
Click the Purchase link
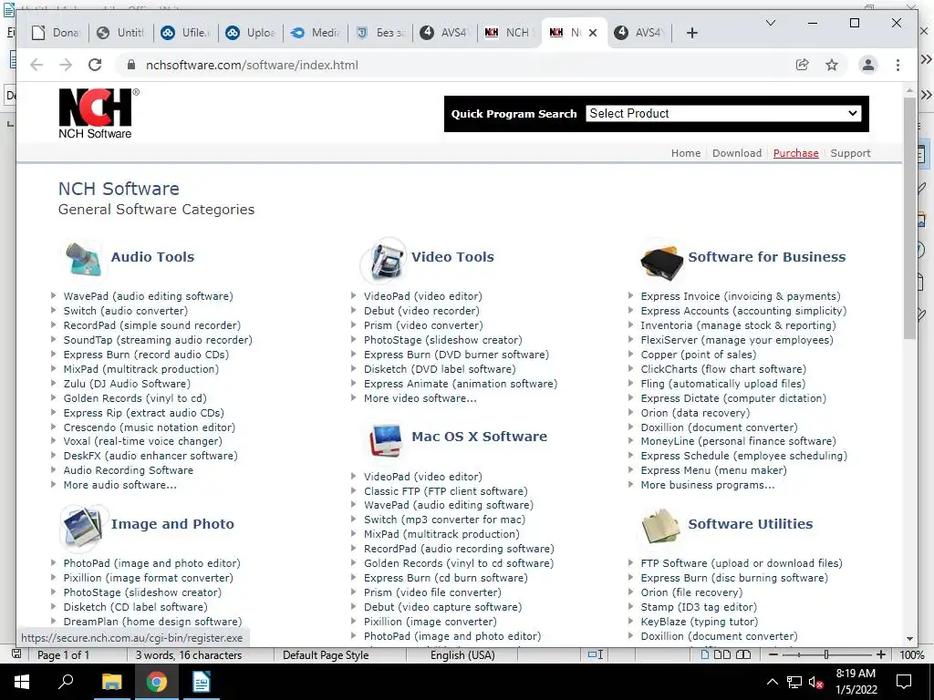795,153
